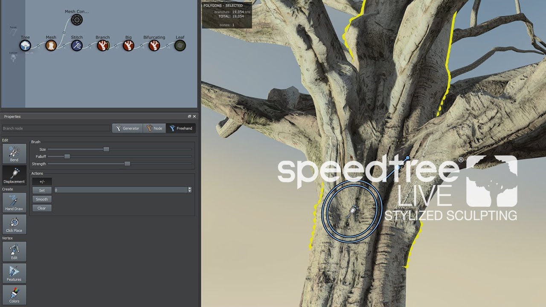Select the Tree generator node
546x307 pixels.
[25, 46]
